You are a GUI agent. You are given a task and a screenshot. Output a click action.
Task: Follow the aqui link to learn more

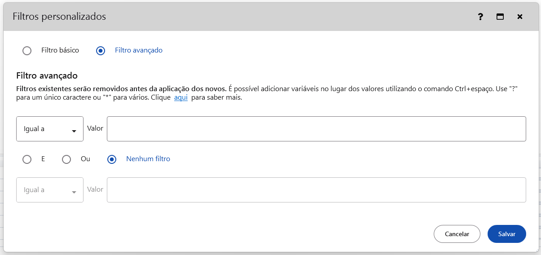(x=180, y=97)
